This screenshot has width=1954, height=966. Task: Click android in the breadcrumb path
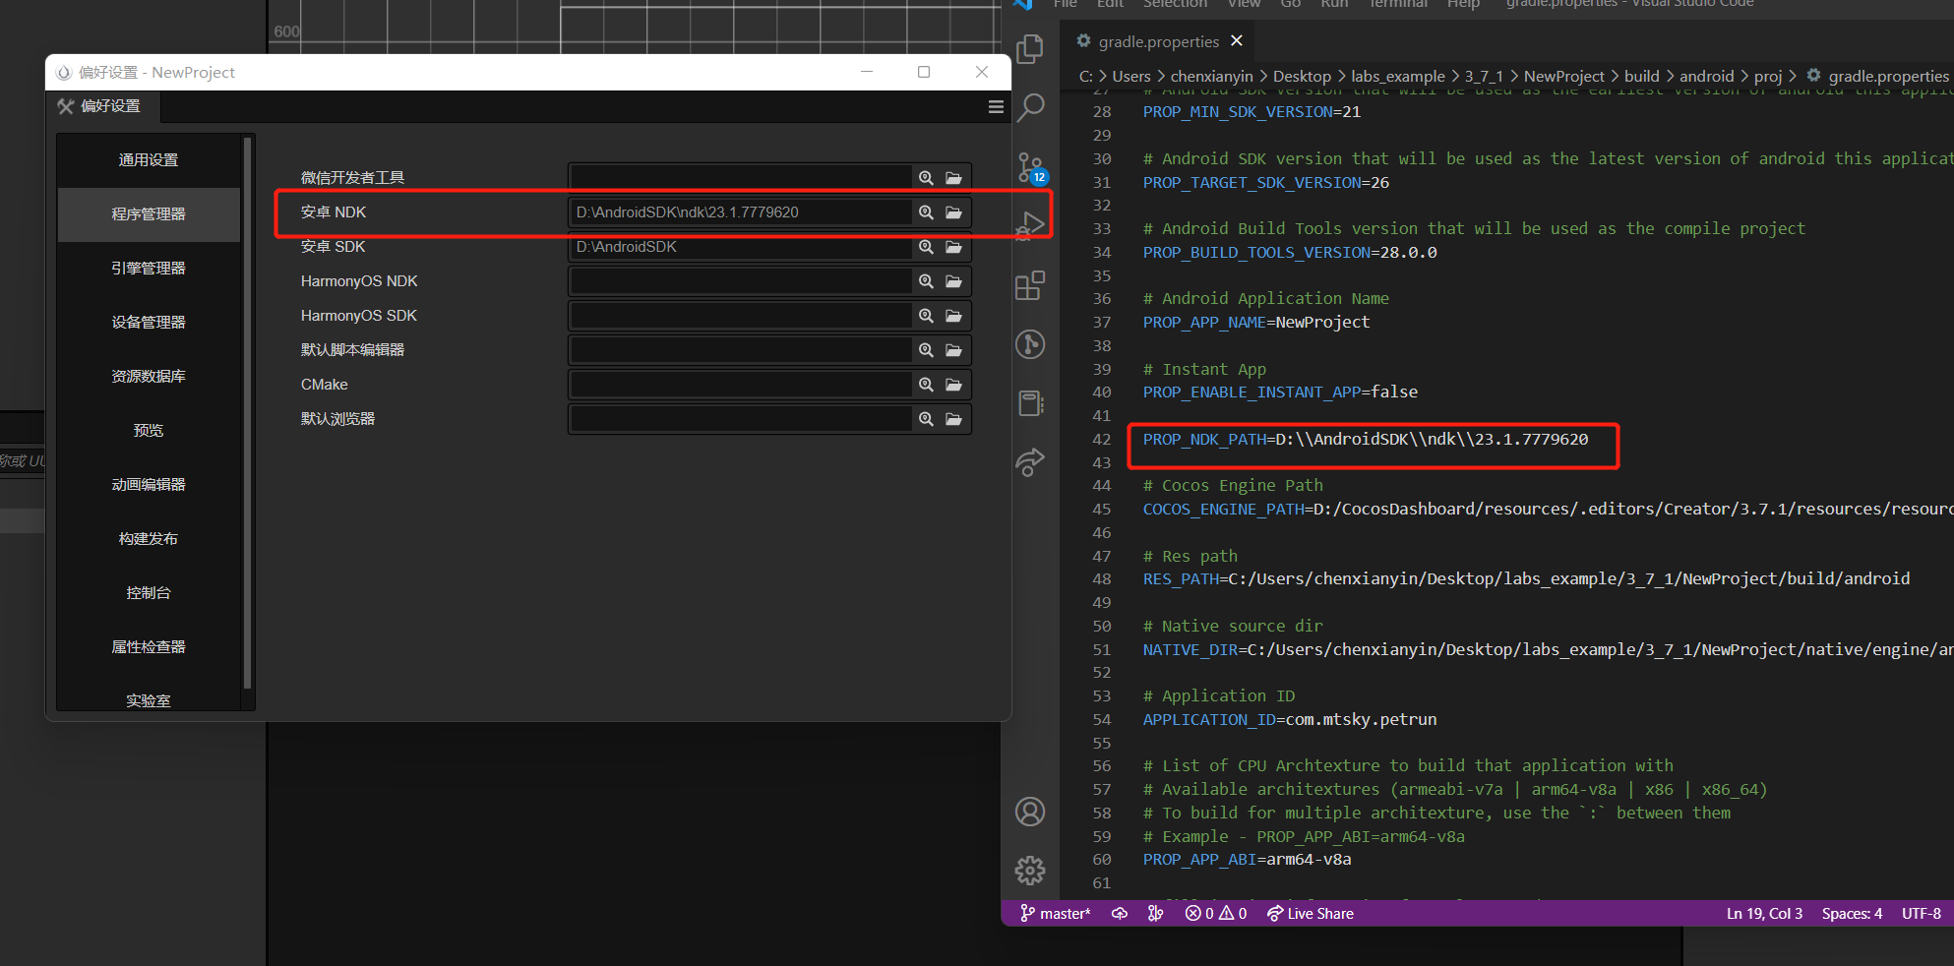pyautogui.click(x=1707, y=77)
